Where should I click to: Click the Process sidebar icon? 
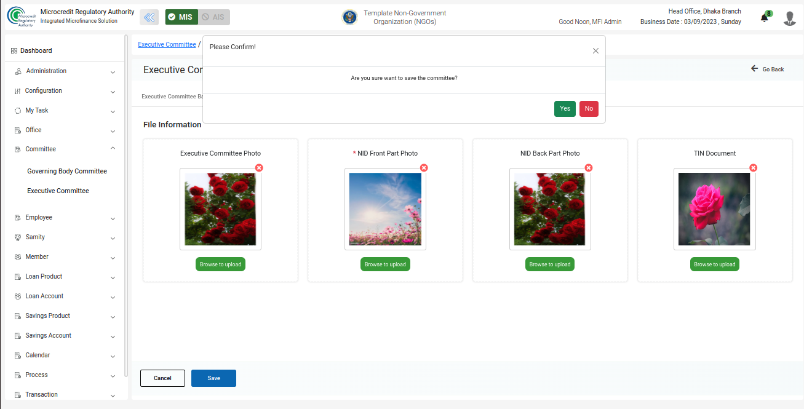coord(18,375)
